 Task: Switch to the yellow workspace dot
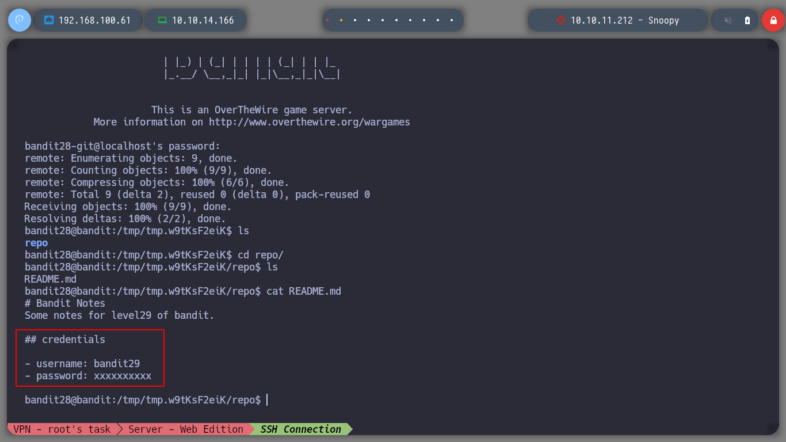coord(341,20)
